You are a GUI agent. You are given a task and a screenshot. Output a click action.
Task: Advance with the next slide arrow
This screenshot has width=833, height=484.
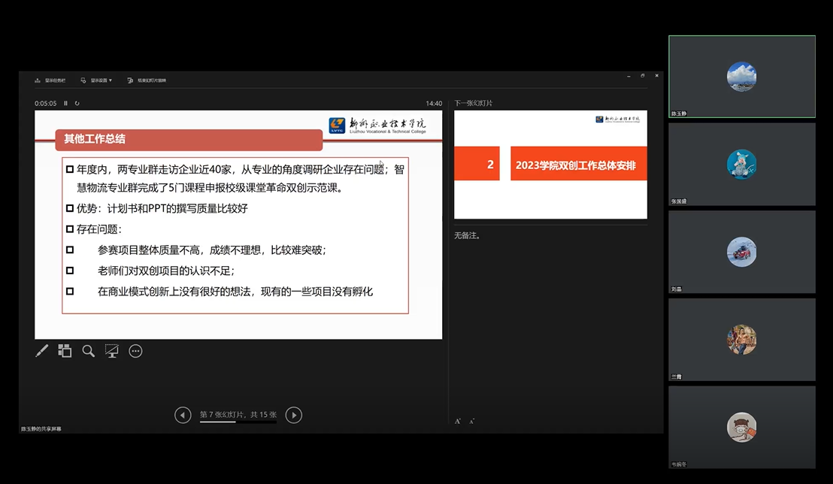pyautogui.click(x=294, y=415)
